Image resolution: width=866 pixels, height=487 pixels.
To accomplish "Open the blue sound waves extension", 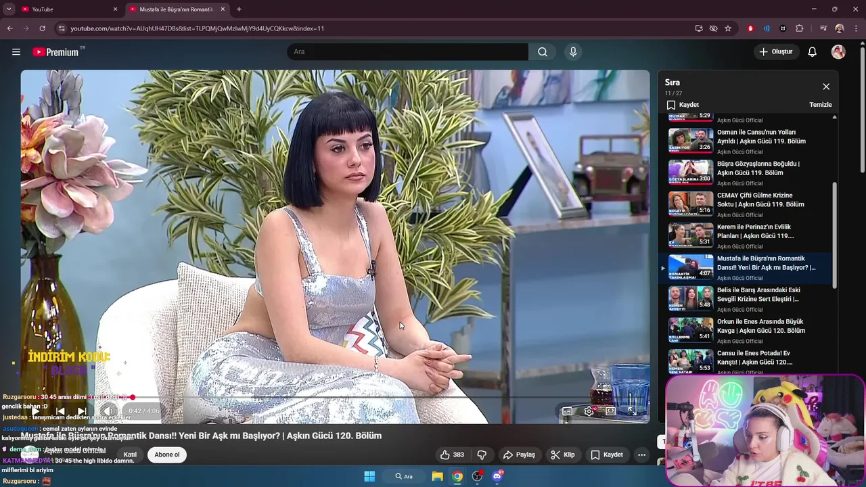I will (767, 28).
